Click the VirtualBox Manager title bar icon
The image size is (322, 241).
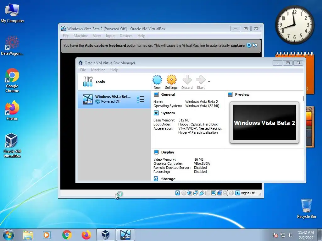tap(80, 63)
